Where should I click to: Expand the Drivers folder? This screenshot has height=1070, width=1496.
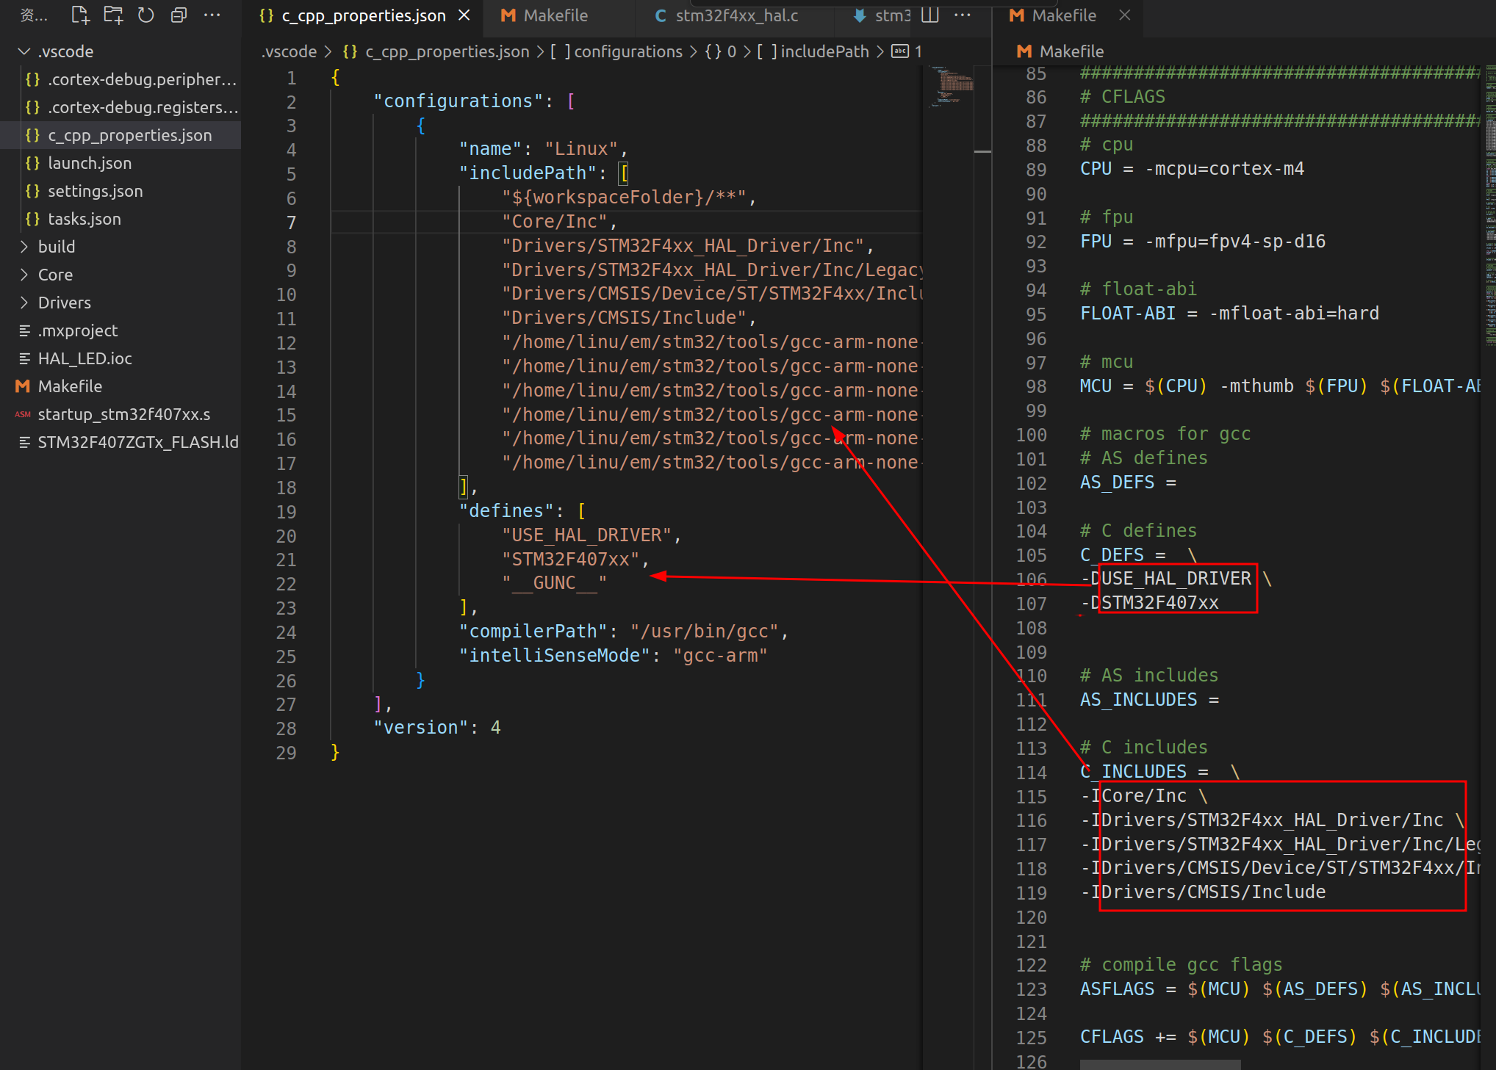tap(23, 302)
